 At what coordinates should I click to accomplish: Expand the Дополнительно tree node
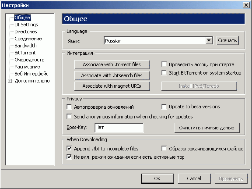pyautogui.click(x=10, y=81)
